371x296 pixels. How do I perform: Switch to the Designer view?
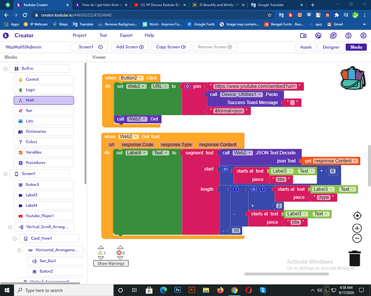click(331, 47)
